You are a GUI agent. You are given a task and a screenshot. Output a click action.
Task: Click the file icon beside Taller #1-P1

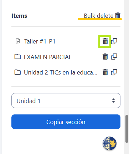[x=18, y=41]
